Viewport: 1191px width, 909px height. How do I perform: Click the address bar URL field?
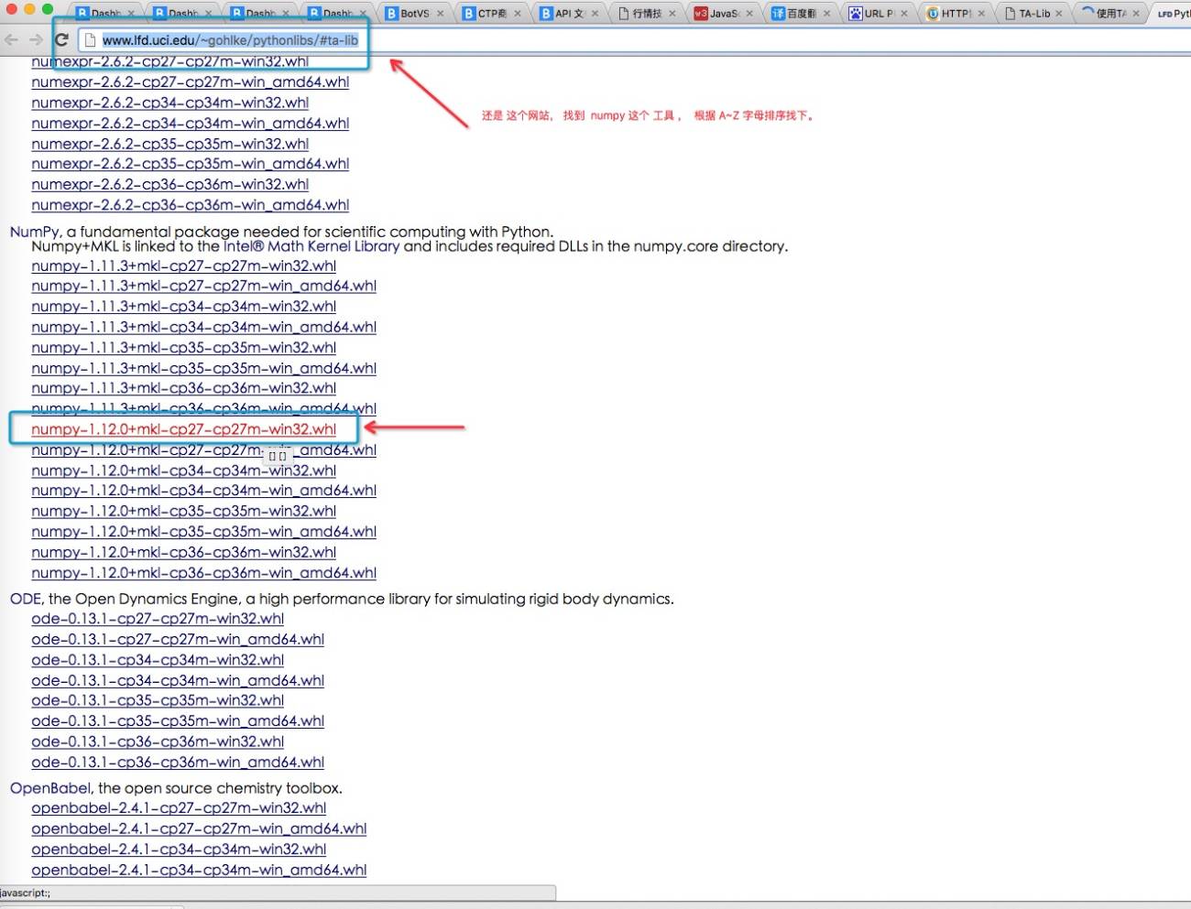click(x=632, y=40)
